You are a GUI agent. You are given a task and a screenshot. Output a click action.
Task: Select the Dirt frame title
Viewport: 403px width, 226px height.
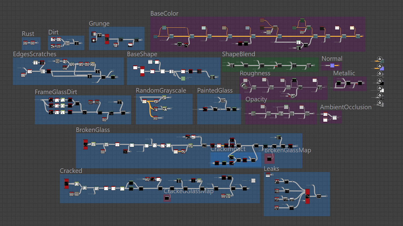click(x=53, y=32)
